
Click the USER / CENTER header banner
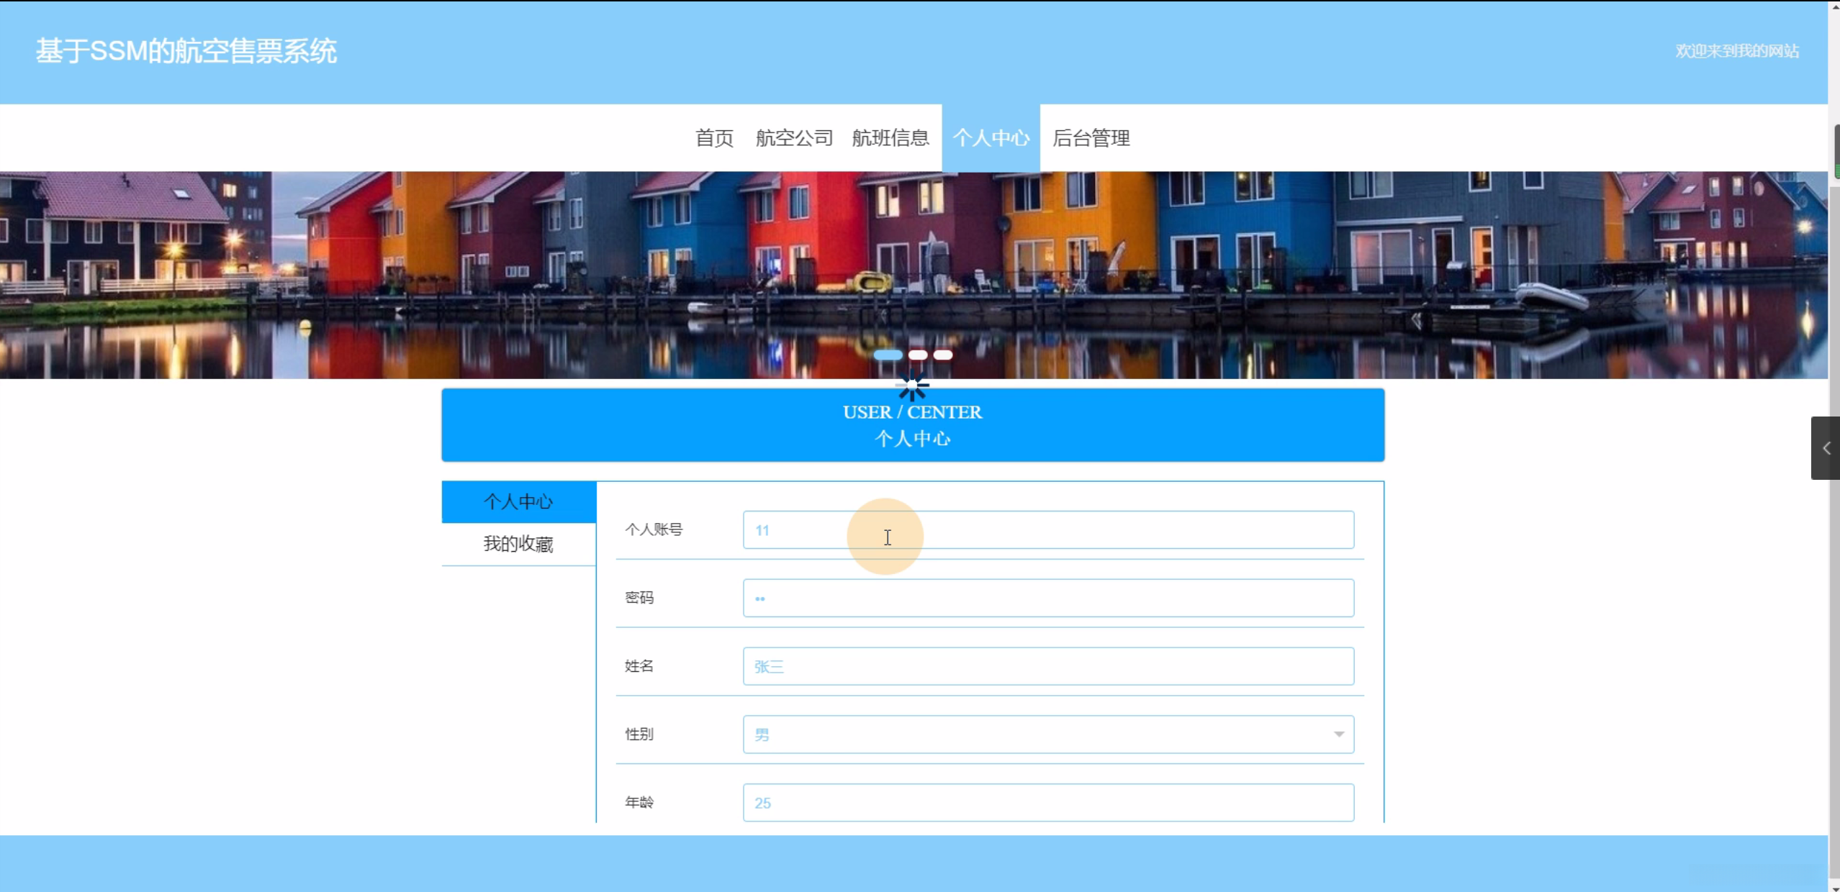click(912, 424)
